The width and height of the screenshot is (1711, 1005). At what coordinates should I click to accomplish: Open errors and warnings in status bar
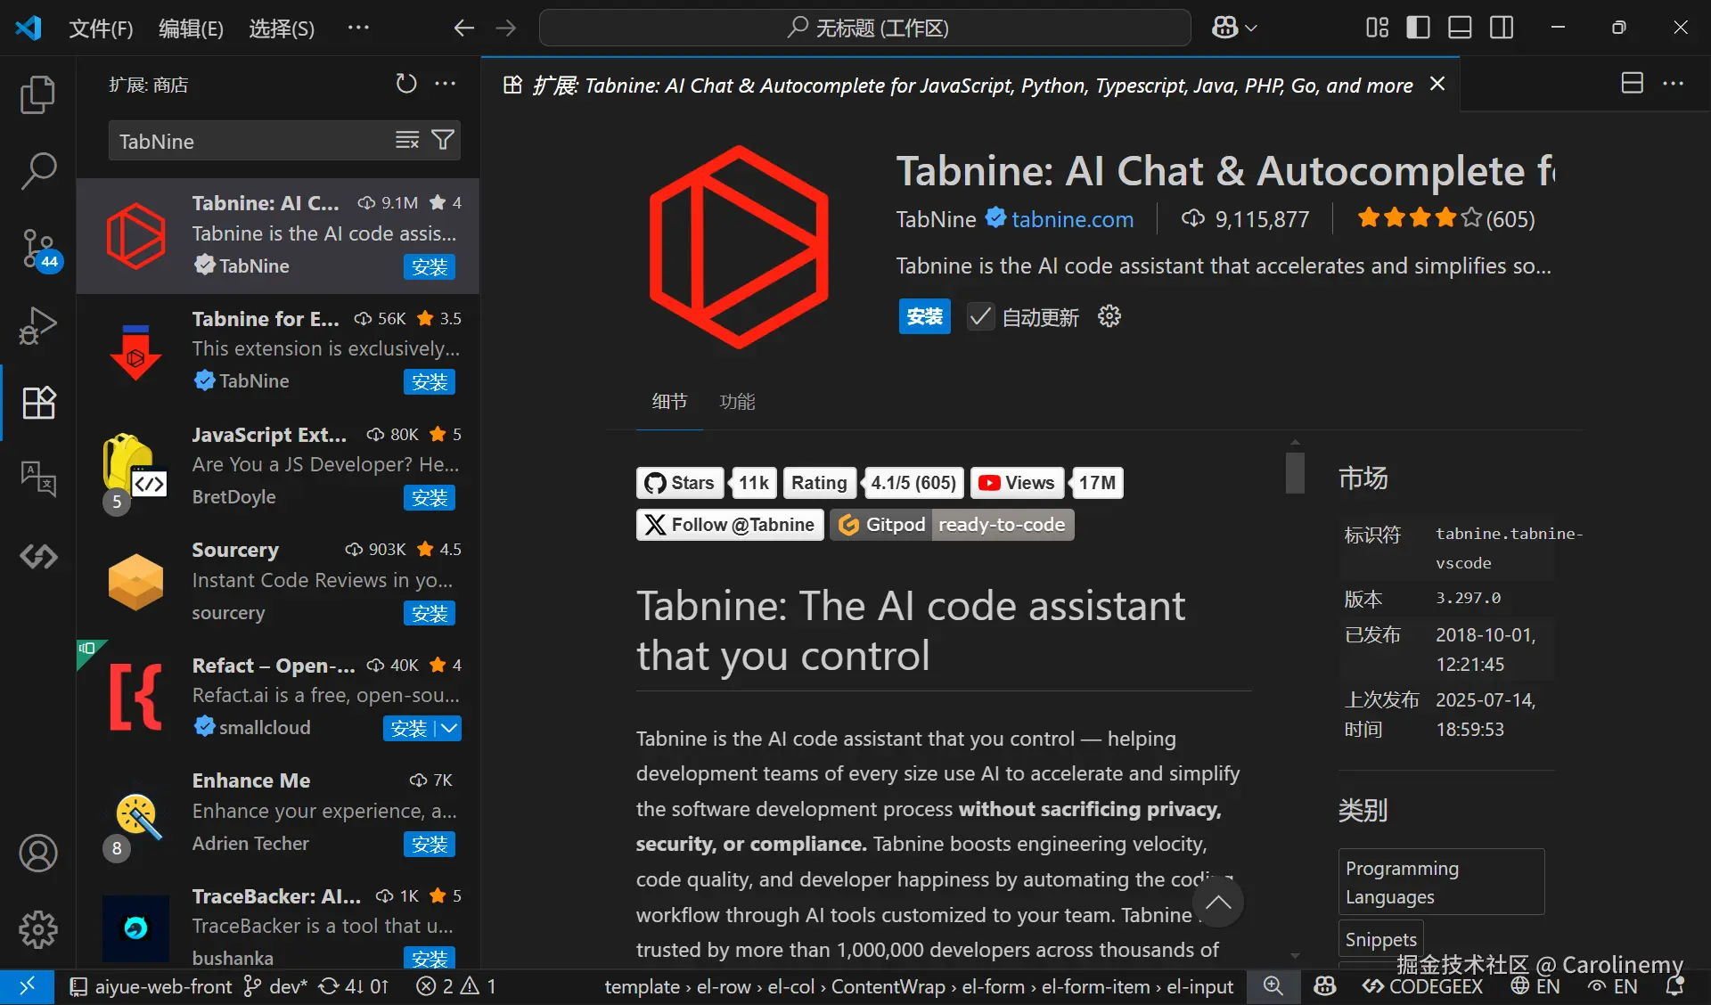(x=455, y=986)
